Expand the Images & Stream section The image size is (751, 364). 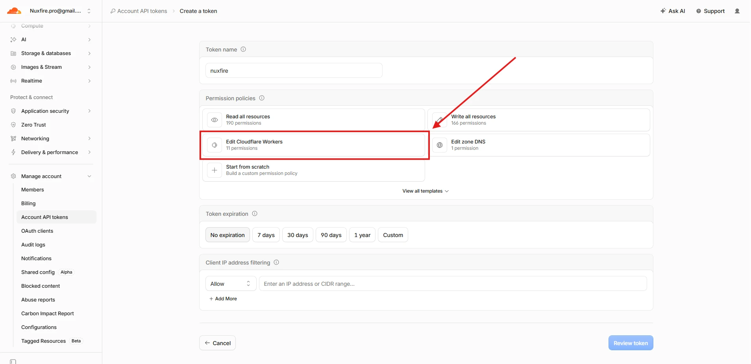click(x=89, y=67)
